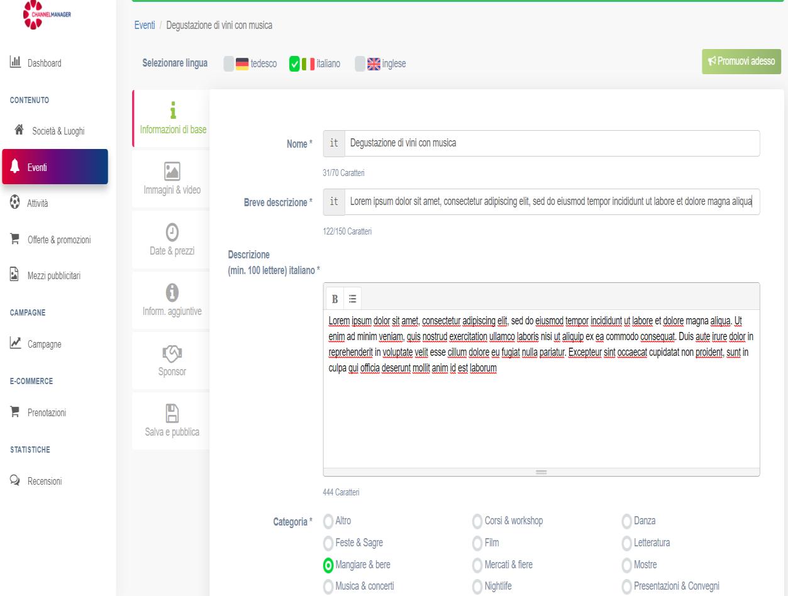The height and width of the screenshot is (596, 788).
Task: Follow the Eventi breadcrumb link
Action: [x=145, y=25]
